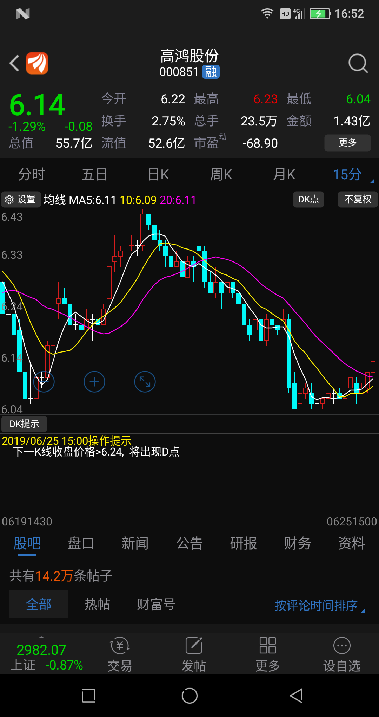
Task: Tap 均线 MA5:6.11 indicator label
Action: [x=80, y=200]
